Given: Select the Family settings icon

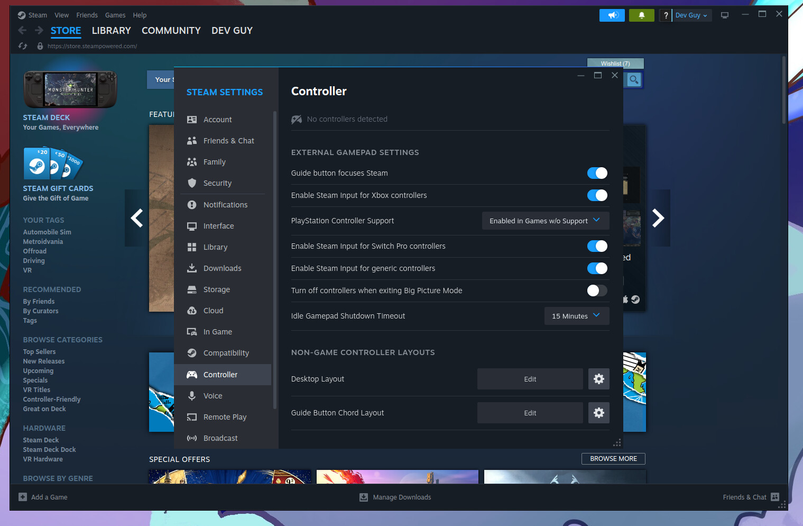Looking at the screenshot, I should 192,162.
